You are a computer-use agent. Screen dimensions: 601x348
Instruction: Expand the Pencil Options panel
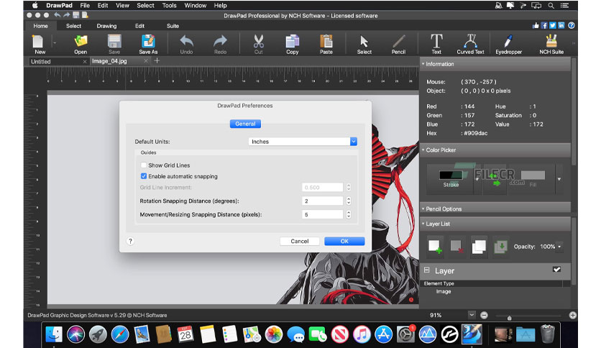pos(423,209)
